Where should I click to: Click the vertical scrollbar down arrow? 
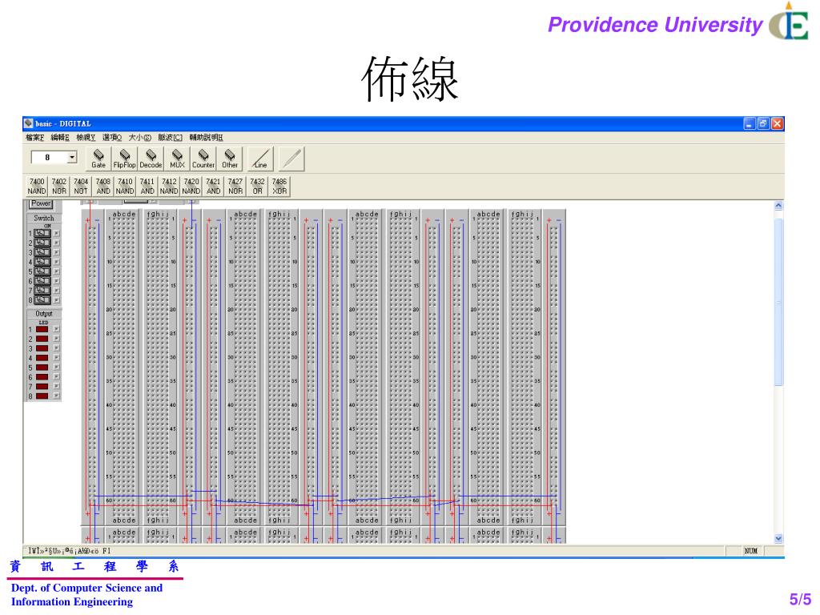tap(778, 538)
